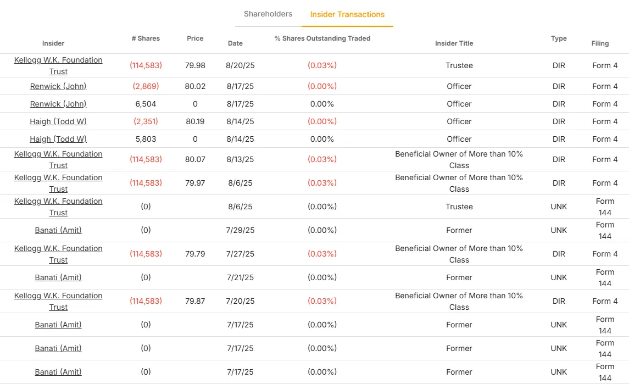Image resolution: width=629 pixels, height=384 pixels.
Task: Open Kellogg W.K. Foundation Trust link dated 8/20/25
Action: 58,65
